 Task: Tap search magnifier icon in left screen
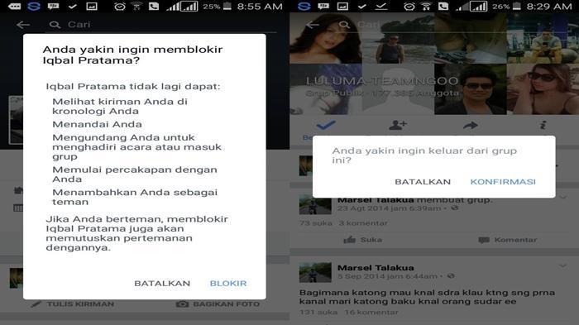(55, 25)
